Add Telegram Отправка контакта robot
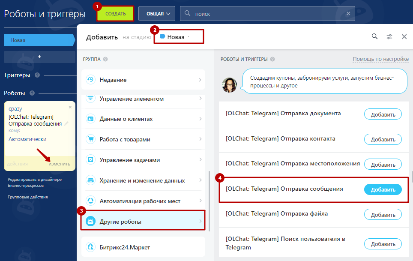The width and height of the screenshot is (413, 261). click(383, 139)
